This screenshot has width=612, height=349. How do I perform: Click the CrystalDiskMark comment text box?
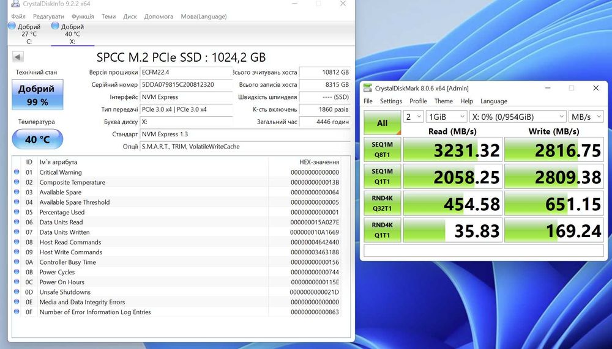click(x=483, y=251)
